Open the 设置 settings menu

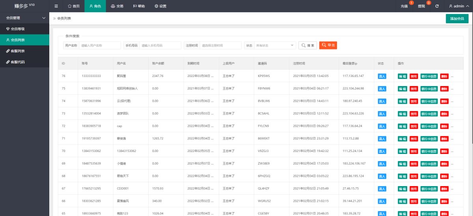click(x=160, y=6)
